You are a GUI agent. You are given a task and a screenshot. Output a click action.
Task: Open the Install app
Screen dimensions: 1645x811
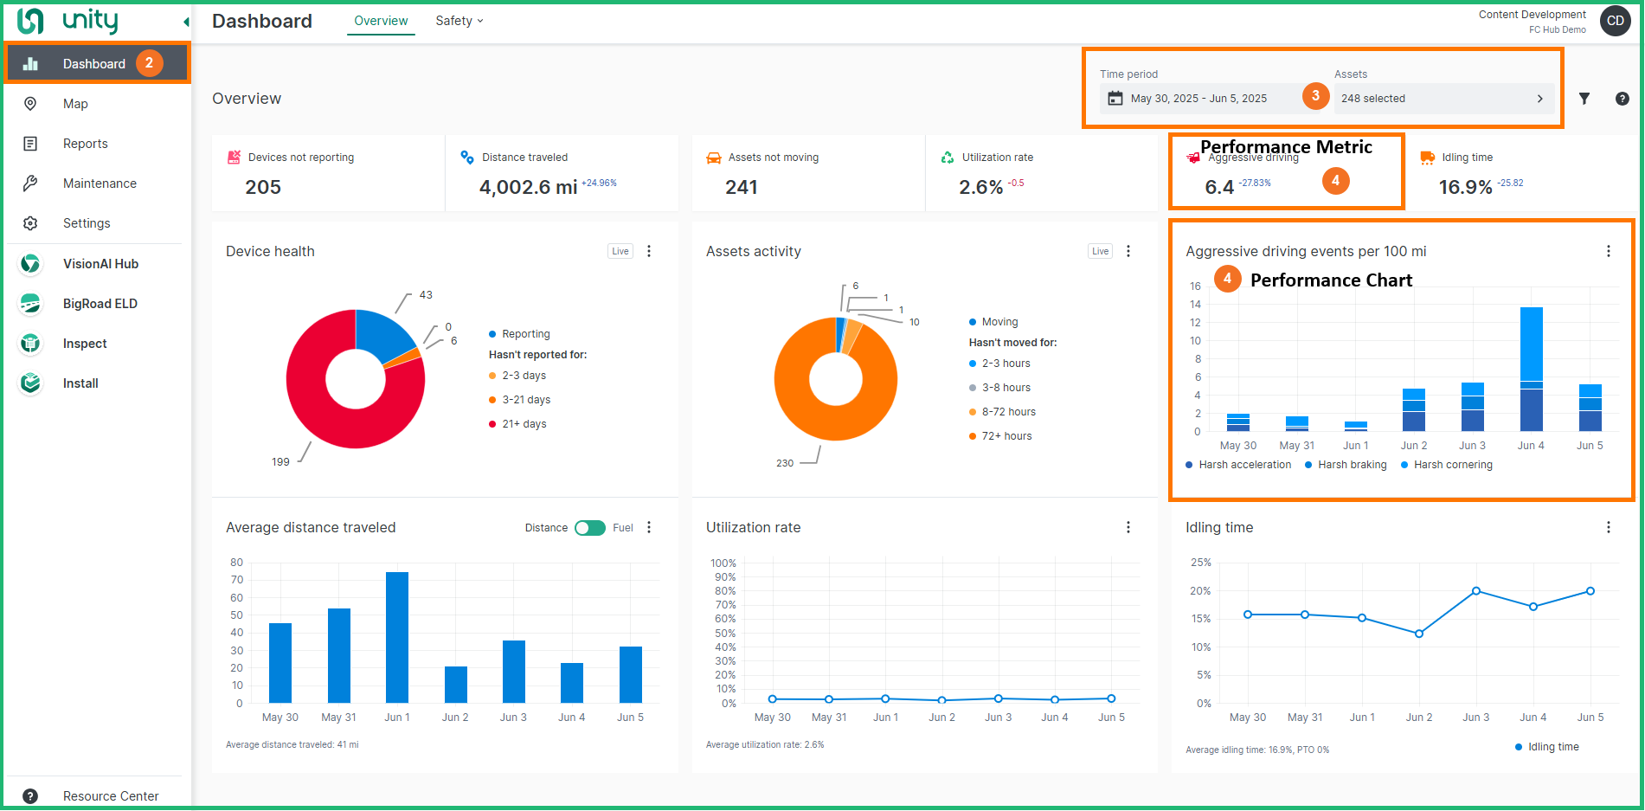(x=80, y=383)
